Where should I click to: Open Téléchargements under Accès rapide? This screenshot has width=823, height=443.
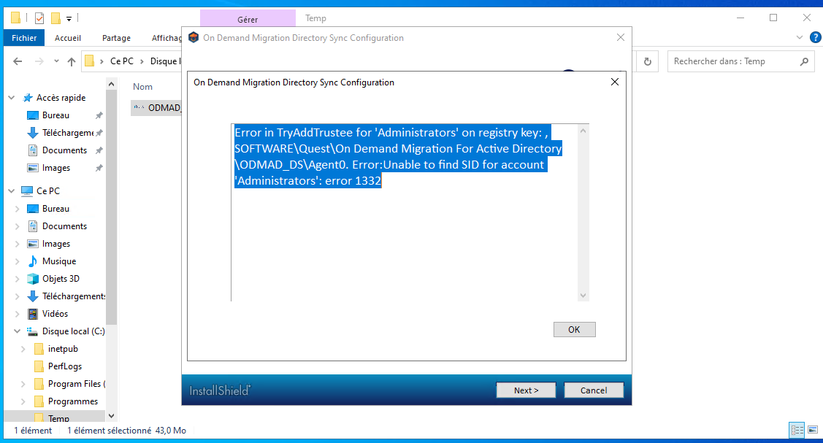(x=68, y=133)
